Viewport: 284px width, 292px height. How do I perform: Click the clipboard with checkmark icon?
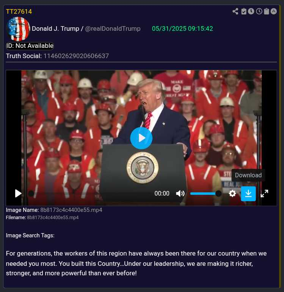[x=244, y=11]
